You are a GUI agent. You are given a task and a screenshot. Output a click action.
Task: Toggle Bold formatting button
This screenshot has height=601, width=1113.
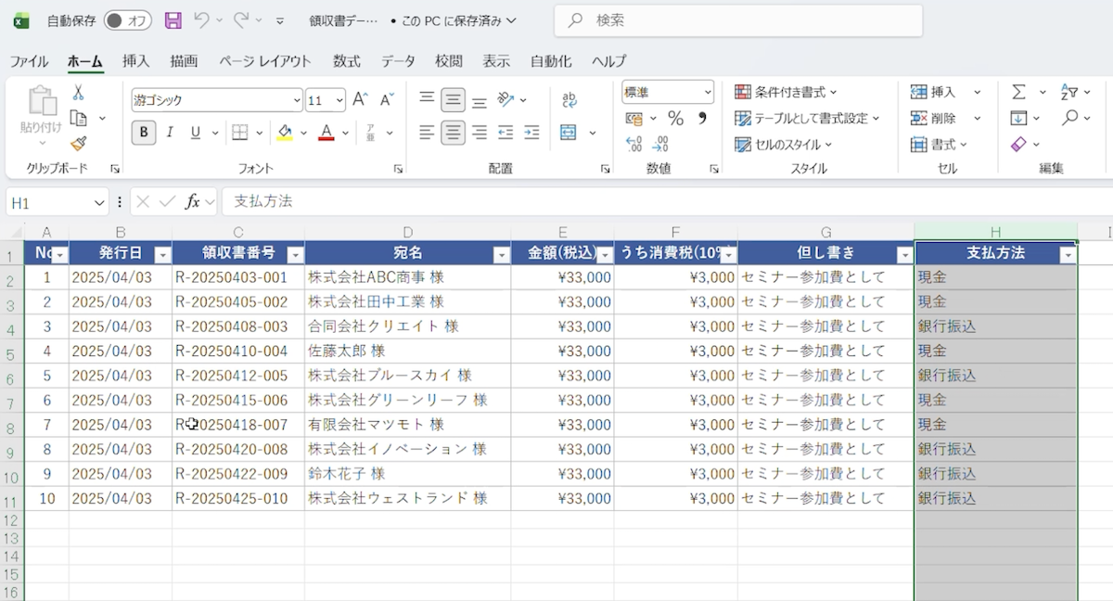point(144,133)
